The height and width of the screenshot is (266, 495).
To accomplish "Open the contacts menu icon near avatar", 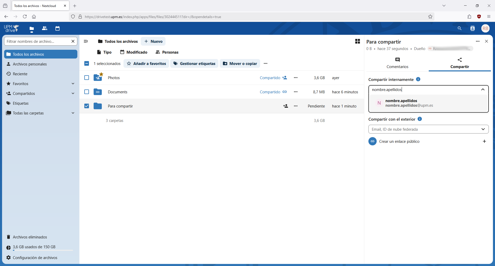I will pyautogui.click(x=472, y=28).
